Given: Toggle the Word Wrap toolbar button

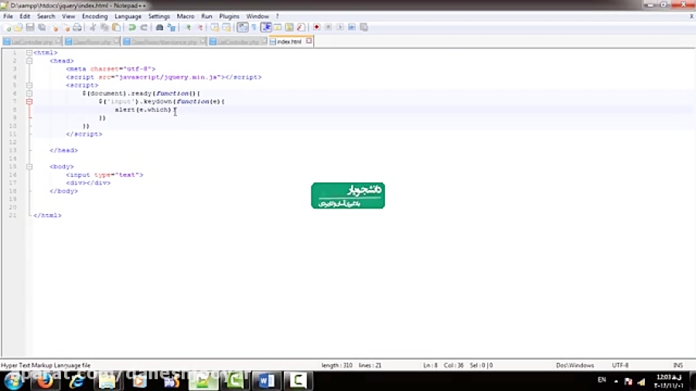Looking at the screenshot, I should [x=242, y=28].
